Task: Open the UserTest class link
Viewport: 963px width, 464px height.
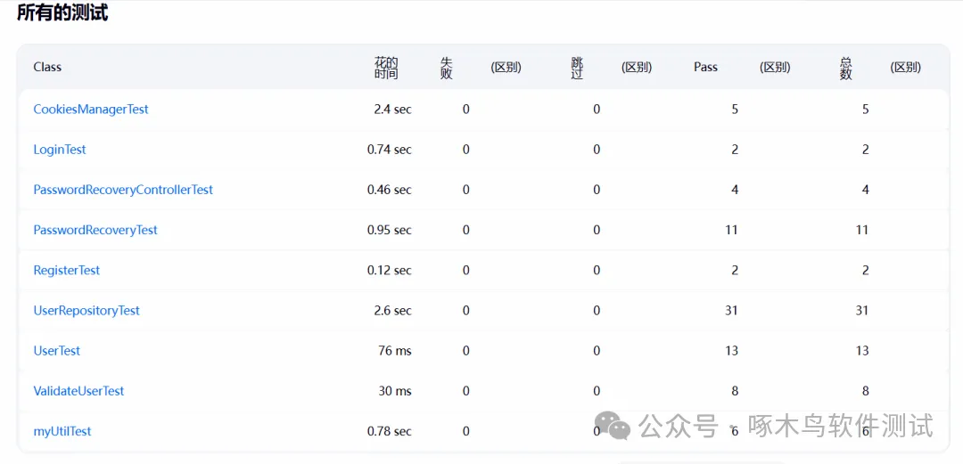Action: 56,351
